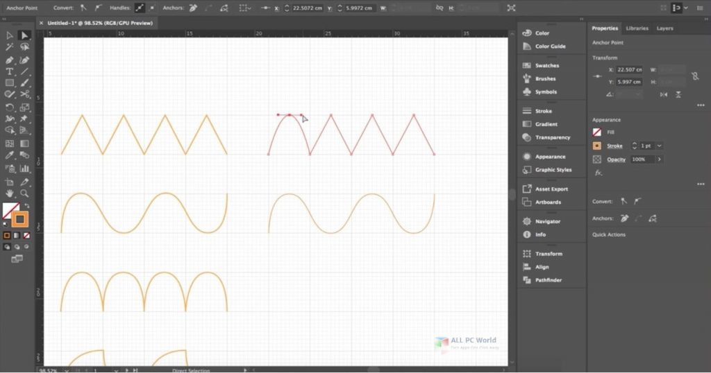
Task: Open the Navigator panel
Action: (x=547, y=221)
